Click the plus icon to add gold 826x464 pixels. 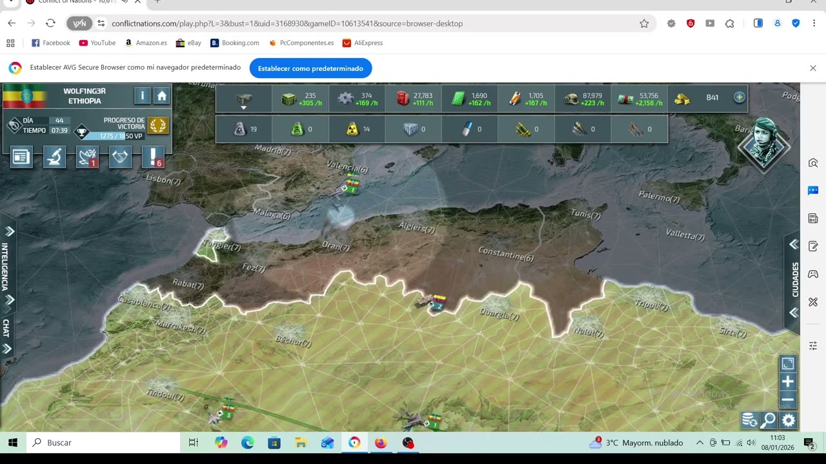740,97
